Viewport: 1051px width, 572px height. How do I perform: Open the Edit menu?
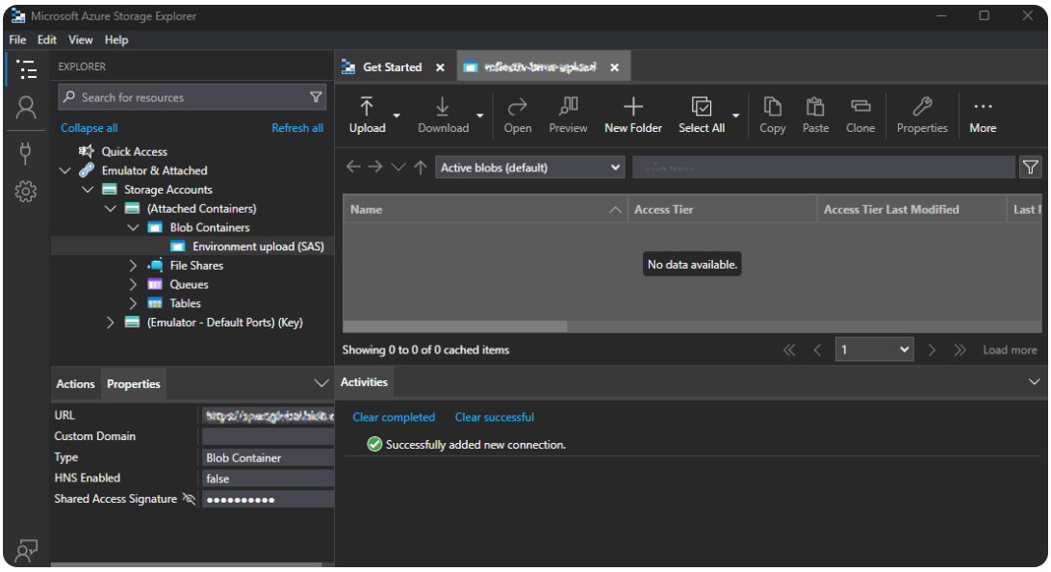pos(47,39)
